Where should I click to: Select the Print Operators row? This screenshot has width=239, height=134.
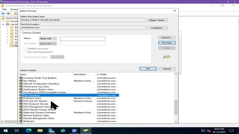pyautogui.click(x=69, y=95)
